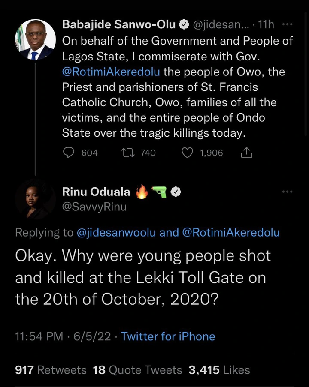This screenshot has height=387, width=309.
Task: Open the @RotimiAkeredolu mention in Sanwo-Olu's tweet
Action: [112, 72]
